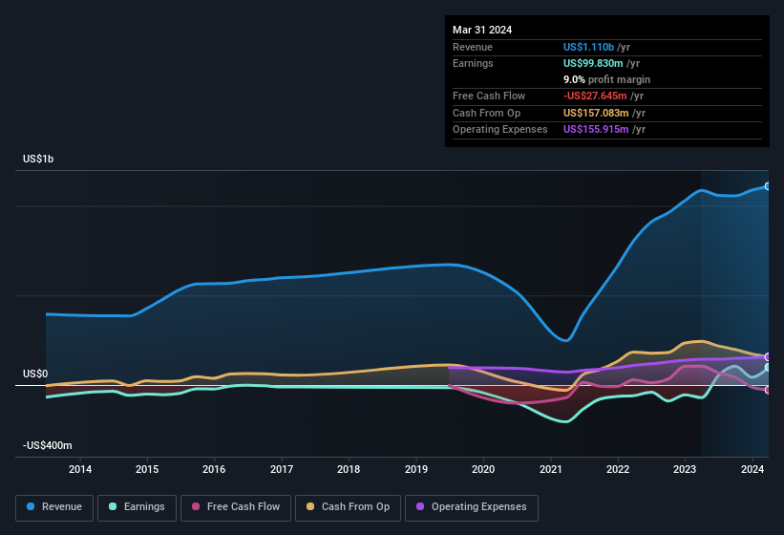Hide Operating Expenses using the legend

click(471, 507)
